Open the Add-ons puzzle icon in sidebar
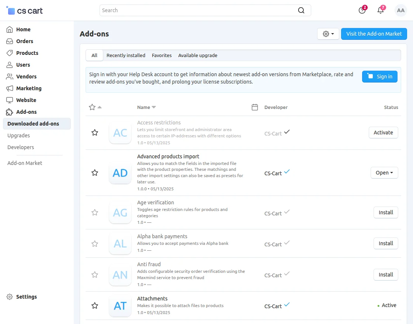413x324 pixels. click(9, 112)
